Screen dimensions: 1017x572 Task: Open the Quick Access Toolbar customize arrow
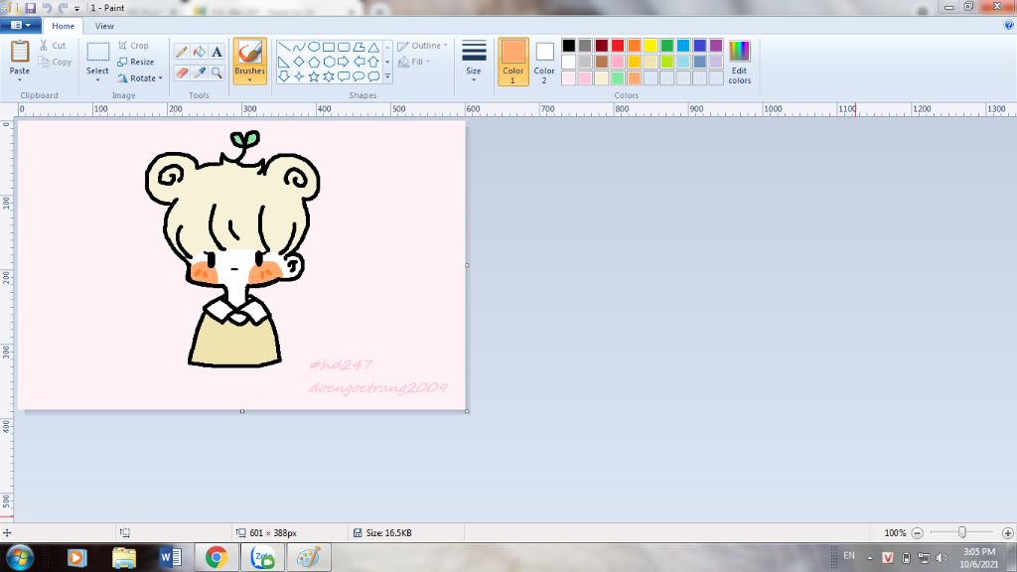[x=76, y=8]
